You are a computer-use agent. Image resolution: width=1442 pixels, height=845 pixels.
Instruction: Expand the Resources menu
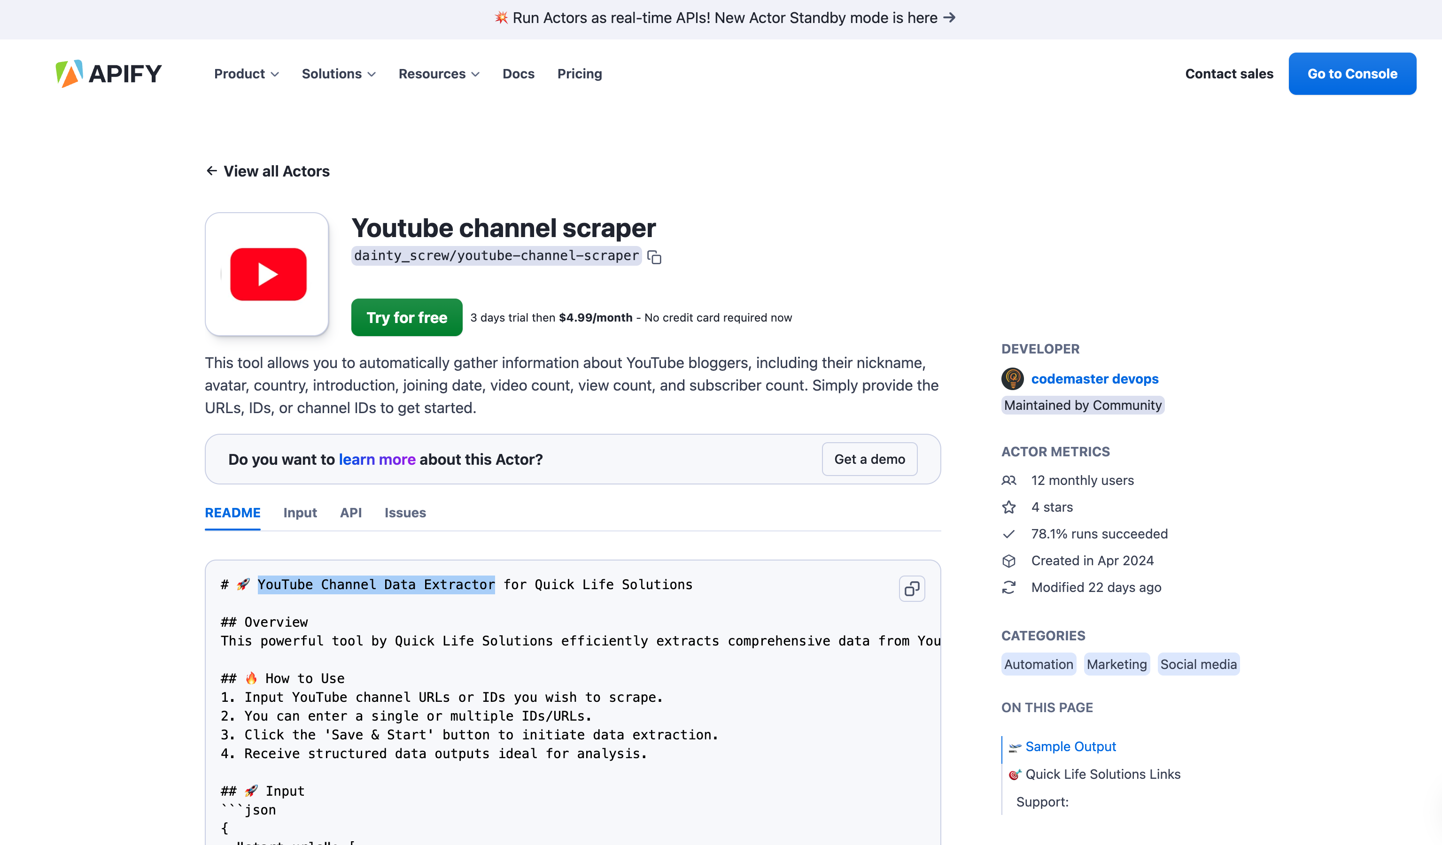pos(438,73)
